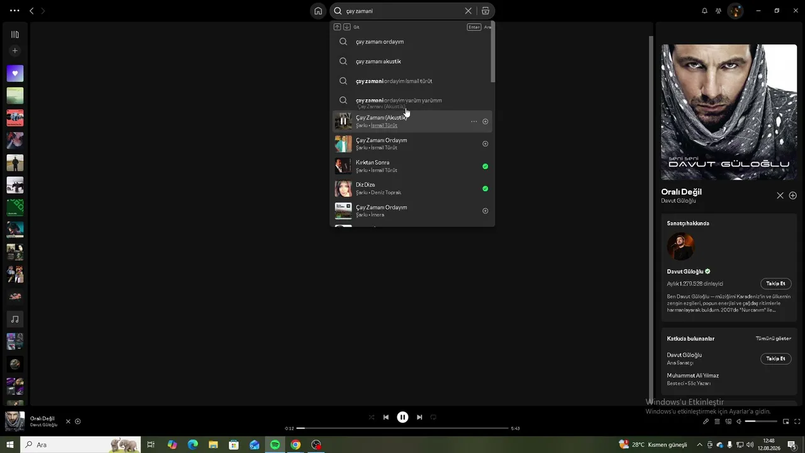Switch to full screen view
805x453 pixels.
797,422
